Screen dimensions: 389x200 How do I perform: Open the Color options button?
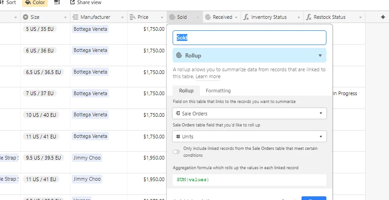[x=35, y=2]
